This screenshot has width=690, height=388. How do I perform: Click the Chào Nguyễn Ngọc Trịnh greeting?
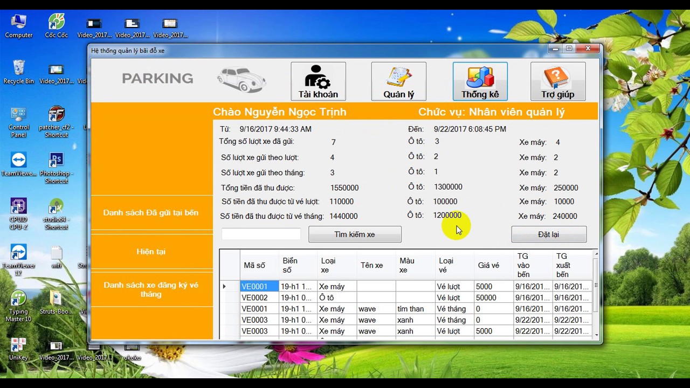tap(280, 112)
